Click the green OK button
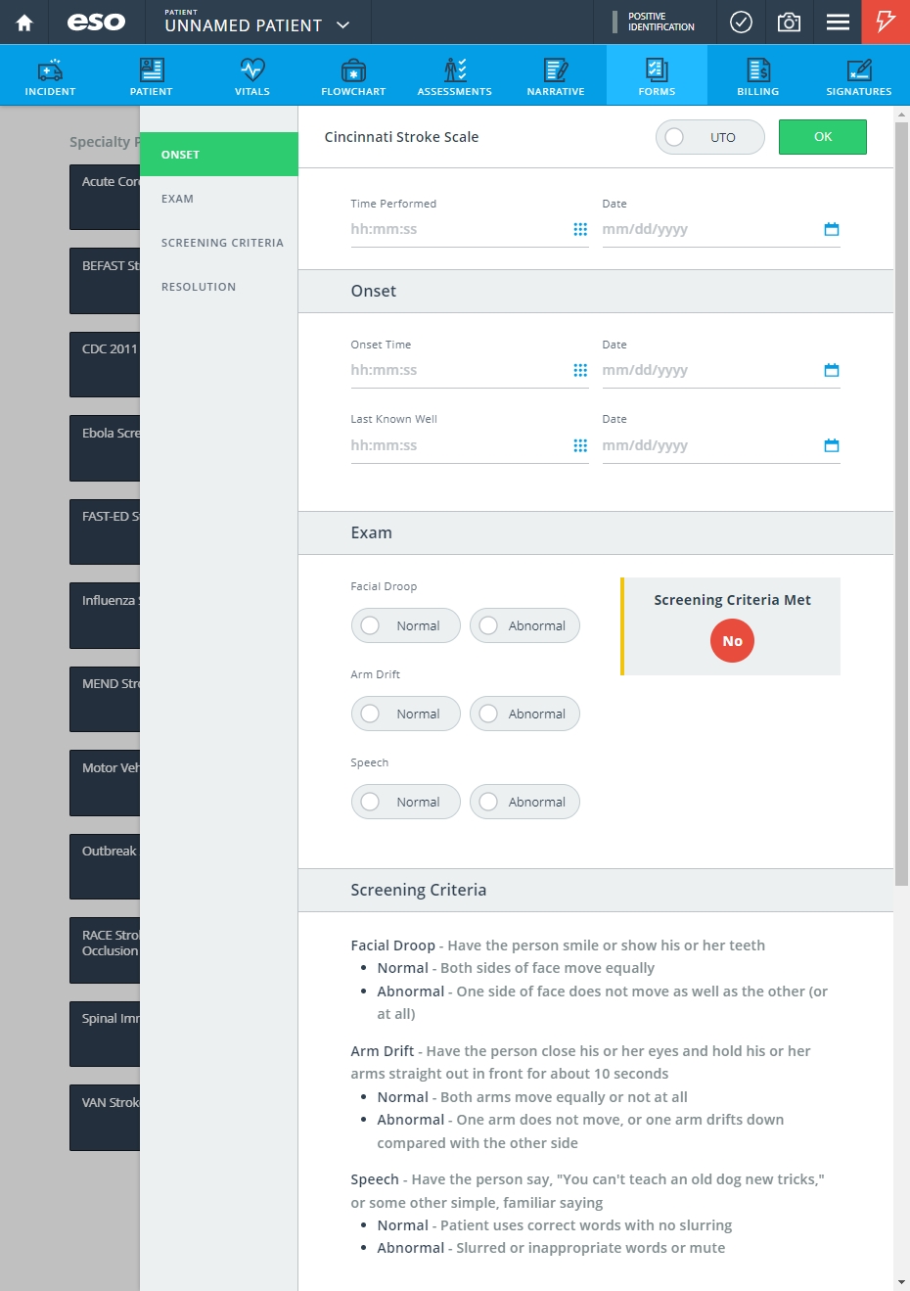Image resolution: width=910 pixels, height=1291 pixels. coord(823,137)
